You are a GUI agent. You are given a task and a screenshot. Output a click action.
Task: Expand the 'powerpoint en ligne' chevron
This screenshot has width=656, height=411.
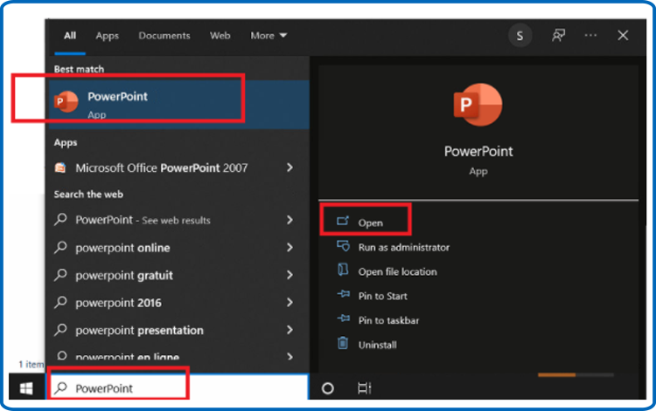pos(290,356)
